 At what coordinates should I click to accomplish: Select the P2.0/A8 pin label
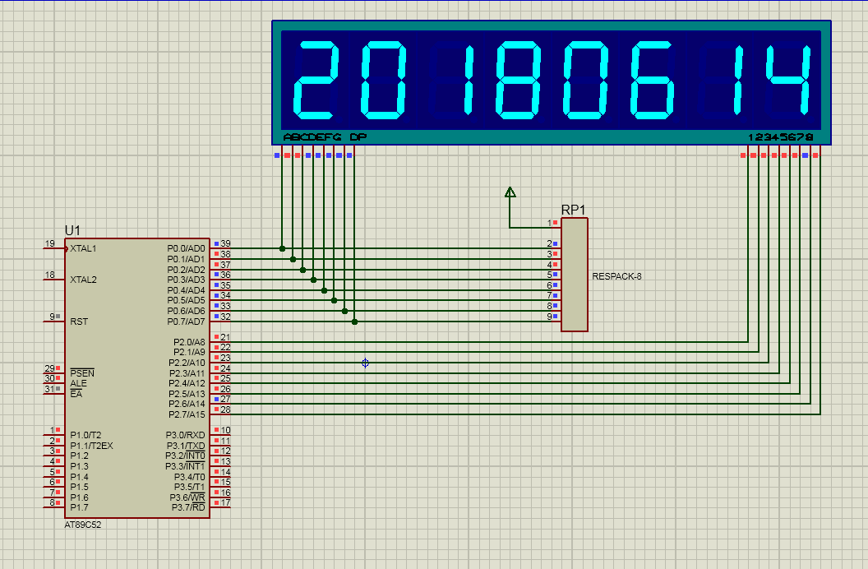(x=189, y=342)
